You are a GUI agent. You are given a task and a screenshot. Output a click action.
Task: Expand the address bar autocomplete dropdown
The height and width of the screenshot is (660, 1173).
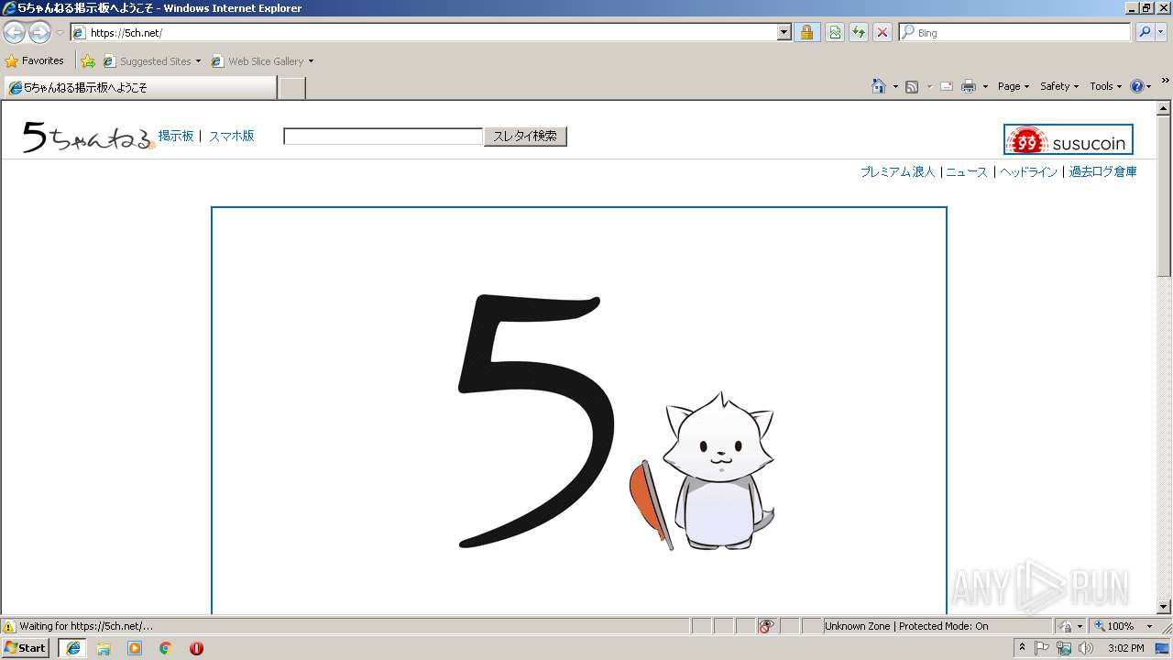click(x=784, y=33)
